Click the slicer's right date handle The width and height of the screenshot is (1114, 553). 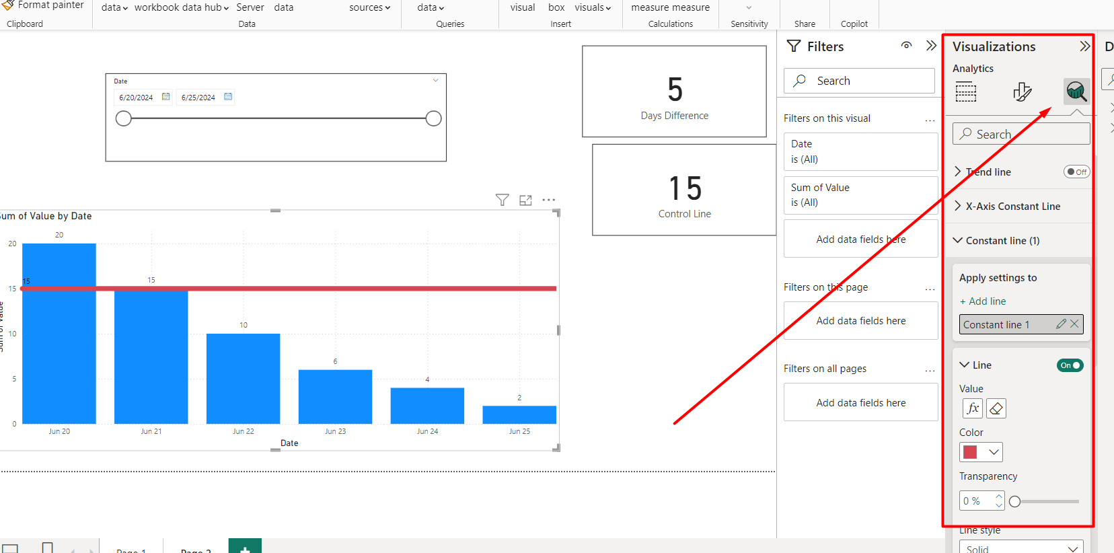point(434,118)
